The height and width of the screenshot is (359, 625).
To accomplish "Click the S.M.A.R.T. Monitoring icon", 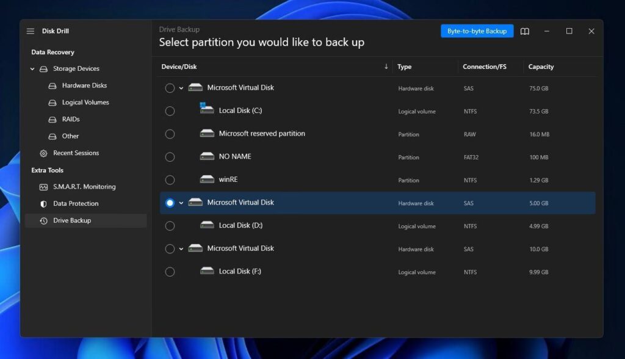I will point(43,187).
